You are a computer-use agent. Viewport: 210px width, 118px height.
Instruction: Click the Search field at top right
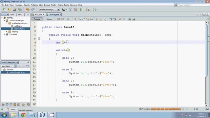pos(194,5)
